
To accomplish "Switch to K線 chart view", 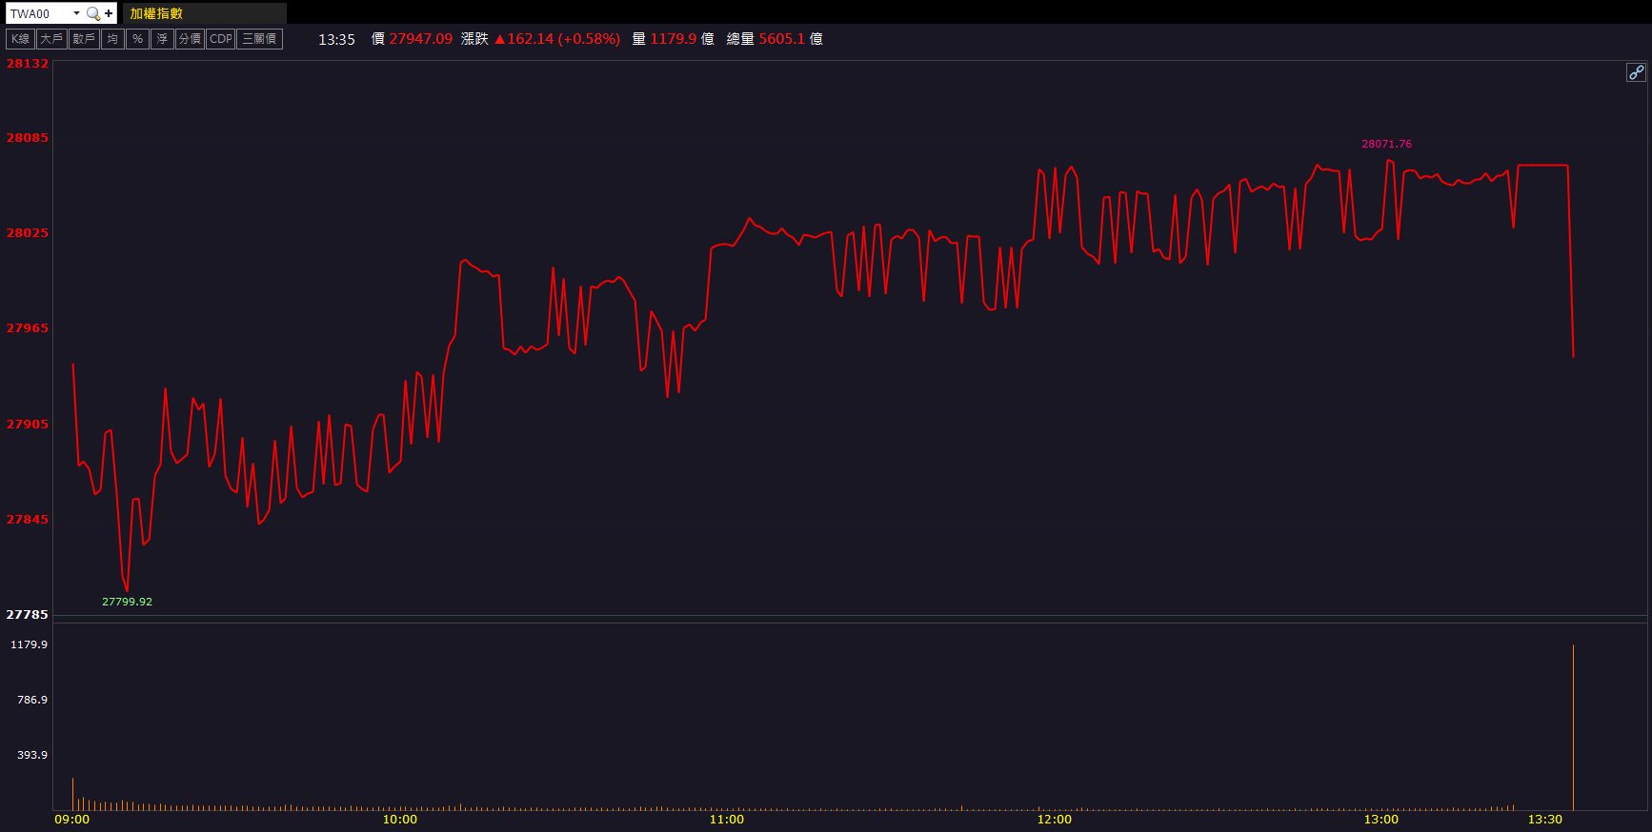I will 20,39.
